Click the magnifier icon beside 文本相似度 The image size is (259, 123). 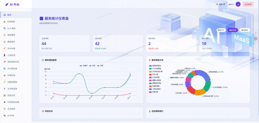click(4, 68)
